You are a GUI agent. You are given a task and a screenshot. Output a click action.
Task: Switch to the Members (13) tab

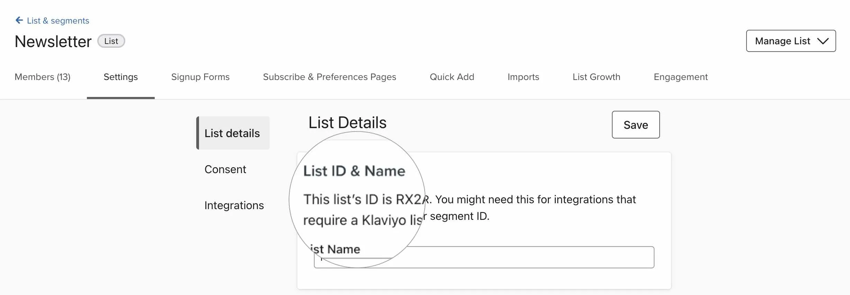click(43, 77)
